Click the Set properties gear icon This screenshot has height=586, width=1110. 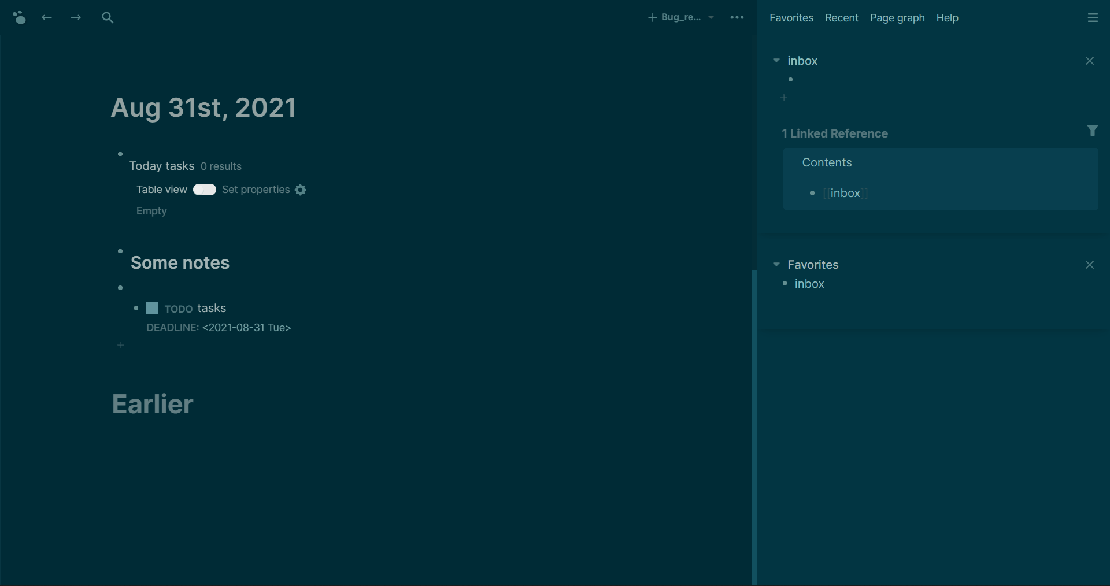(x=300, y=190)
